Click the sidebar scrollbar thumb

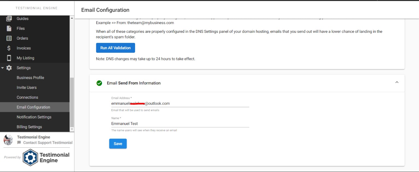(x=72, y=102)
